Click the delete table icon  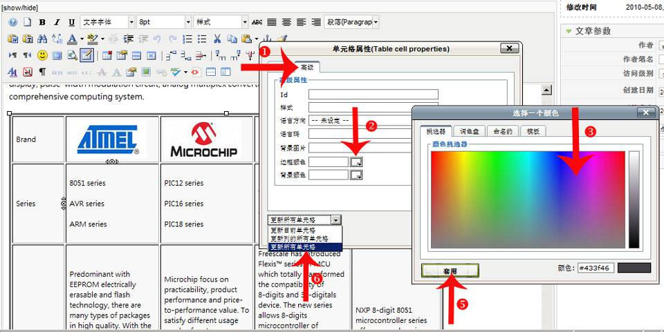pos(107,55)
